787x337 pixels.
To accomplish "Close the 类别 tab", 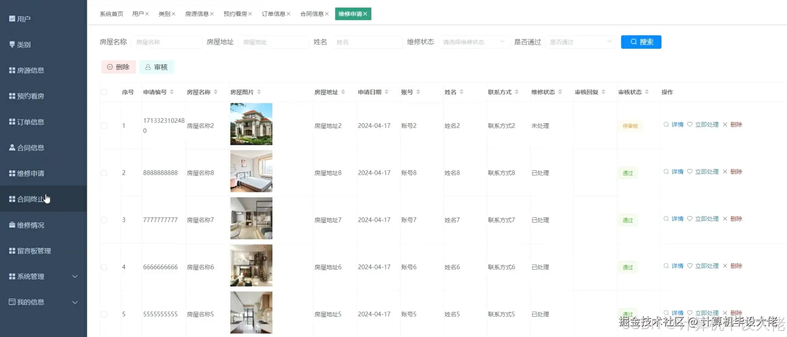I will pyautogui.click(x=174, y=14).
